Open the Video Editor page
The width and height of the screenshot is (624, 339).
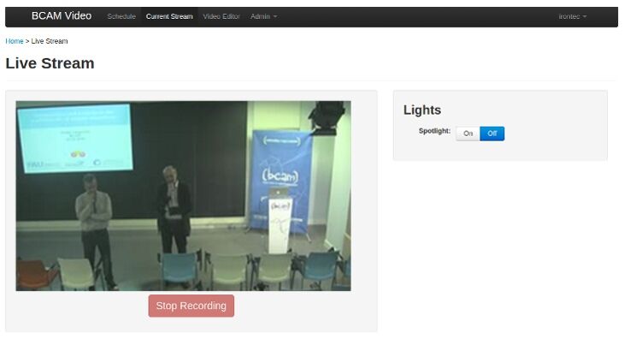(x=221, y=16)
